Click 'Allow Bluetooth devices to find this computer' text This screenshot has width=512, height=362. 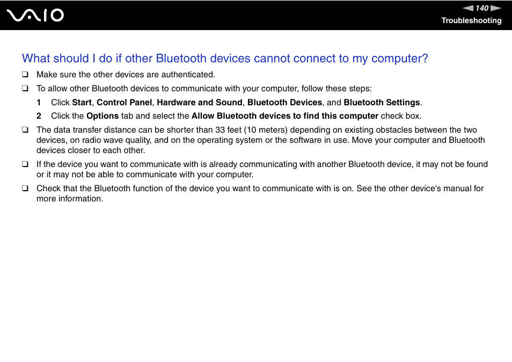tap(285, 116)
